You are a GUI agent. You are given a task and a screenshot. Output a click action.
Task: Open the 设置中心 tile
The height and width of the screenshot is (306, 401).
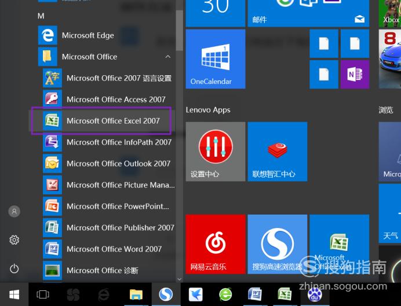point(216,152)
